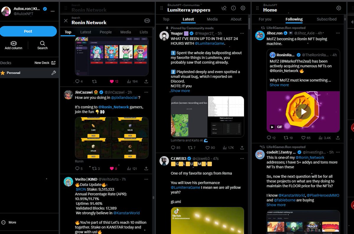Screen dimensions: 354x234
Task: Open the @KanstarWorld link in Verito post
Action: 126,213
